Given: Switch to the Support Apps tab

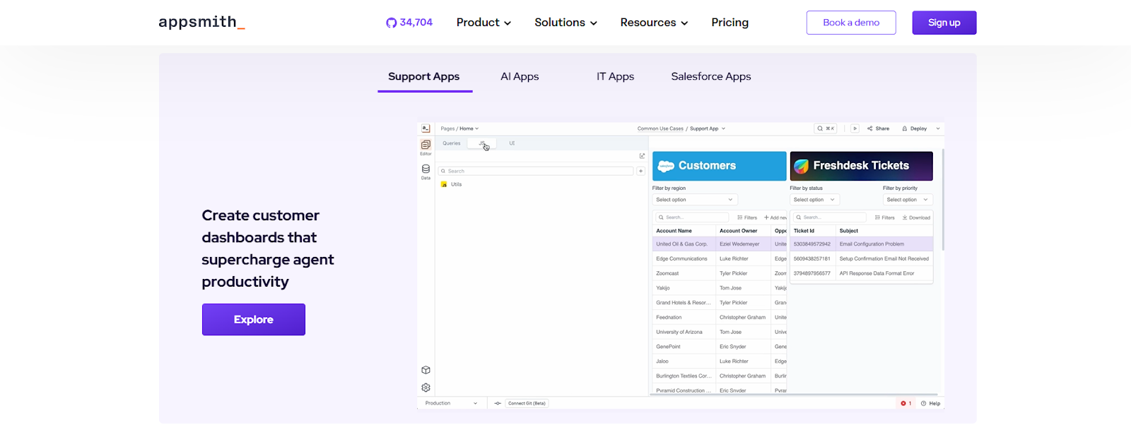Looking at the screenshot, I should [x=424, y=76].
